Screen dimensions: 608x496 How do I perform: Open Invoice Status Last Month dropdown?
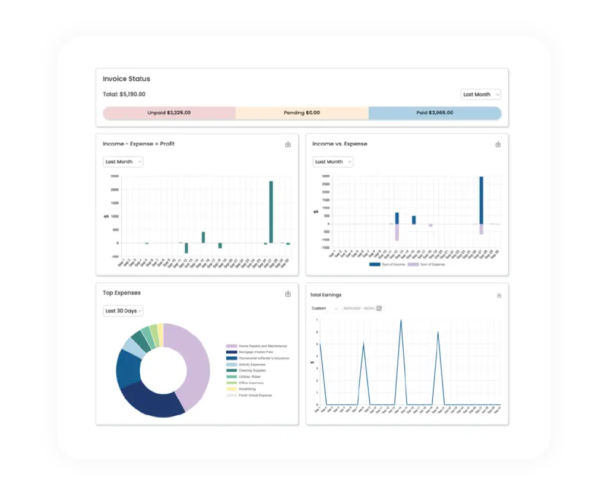[x=481, y=94]
